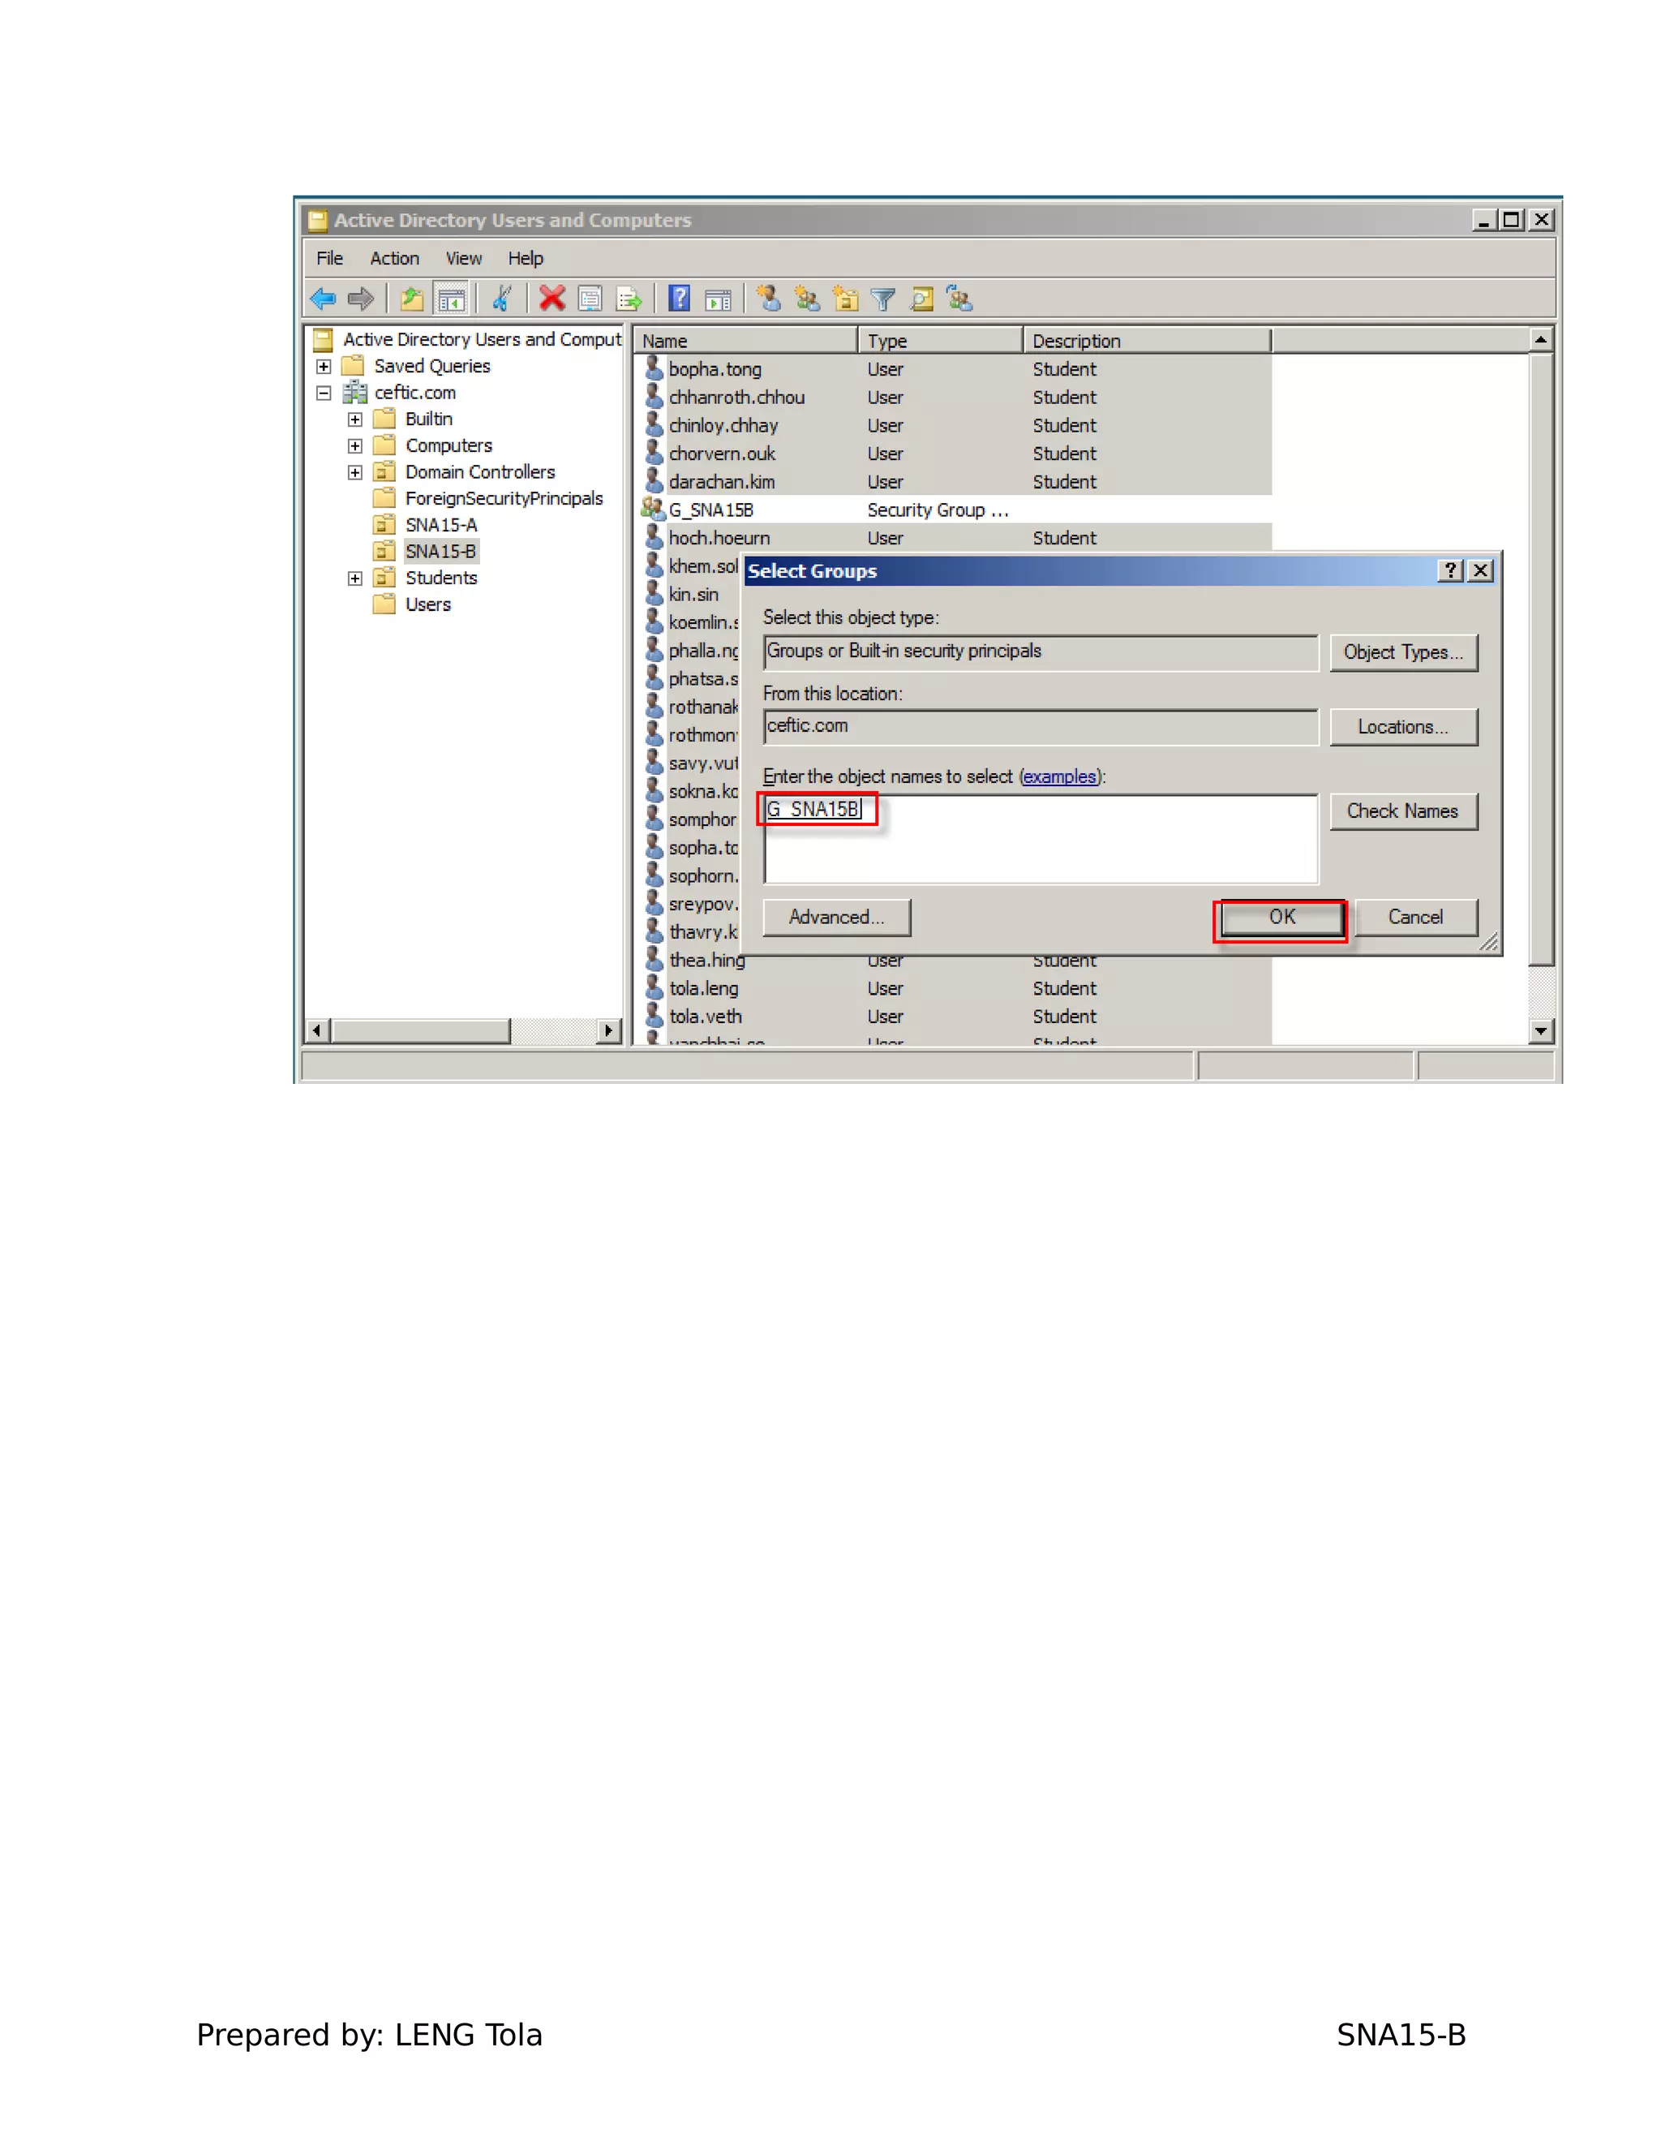Click the scissors Cut icon
Screen dimensions: 1661x2150
pyautogui.click(x=502, y=299)
